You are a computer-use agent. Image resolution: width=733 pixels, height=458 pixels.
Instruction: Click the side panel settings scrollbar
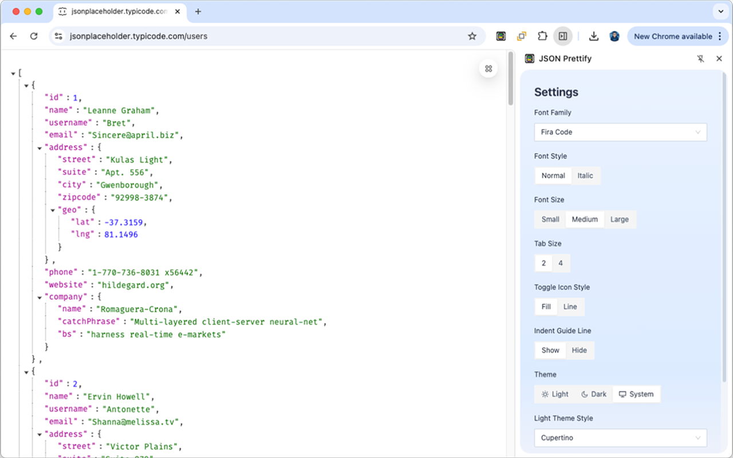coord(725,227)
